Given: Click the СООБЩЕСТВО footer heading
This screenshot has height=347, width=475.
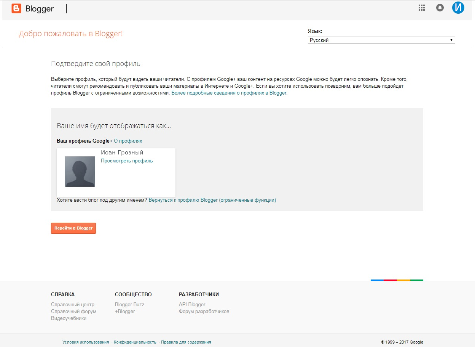Looking at the screenshot, I should point(133,295).
